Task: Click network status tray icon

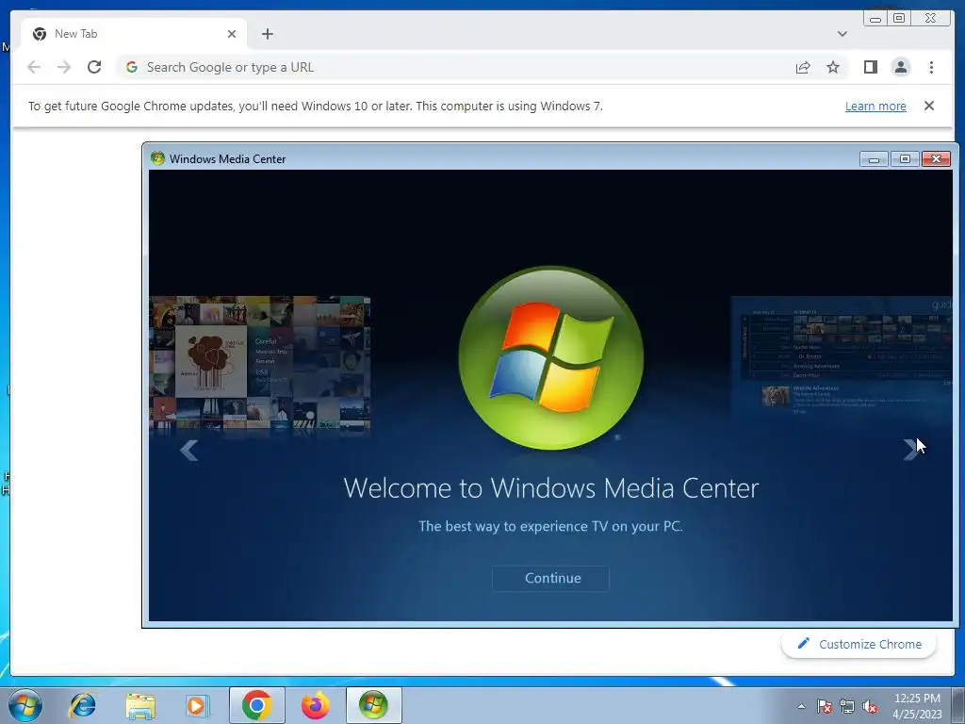Action: tap(847, 706)
